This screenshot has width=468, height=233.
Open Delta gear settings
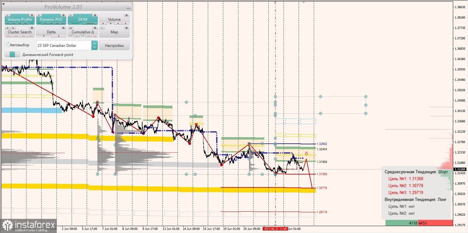tap(63, 28)
